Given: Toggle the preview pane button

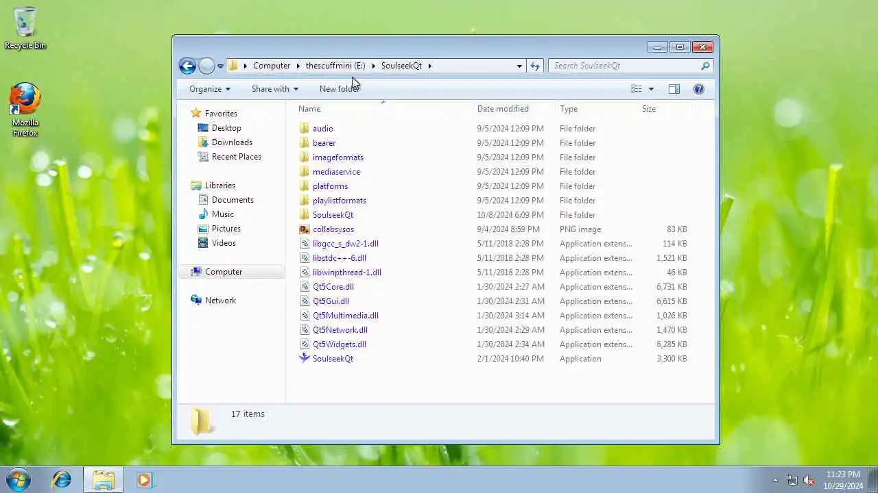Looking at the screenshot, I should click(674, 89).
